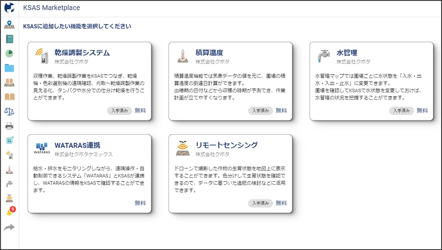The image size is (442, 250).
Task: Open the WATARAS連携 card title
Action: [77, 145]
